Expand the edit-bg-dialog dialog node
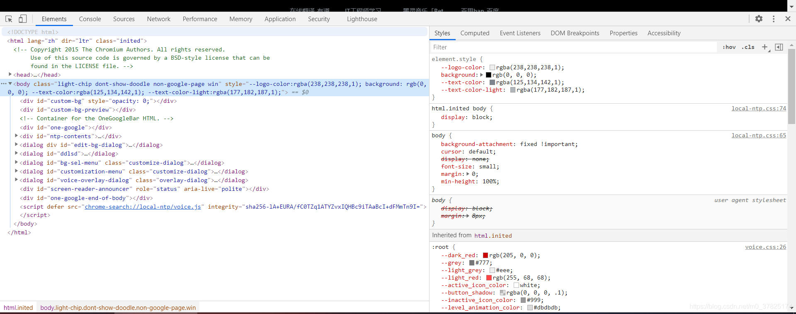 (17, 144)
